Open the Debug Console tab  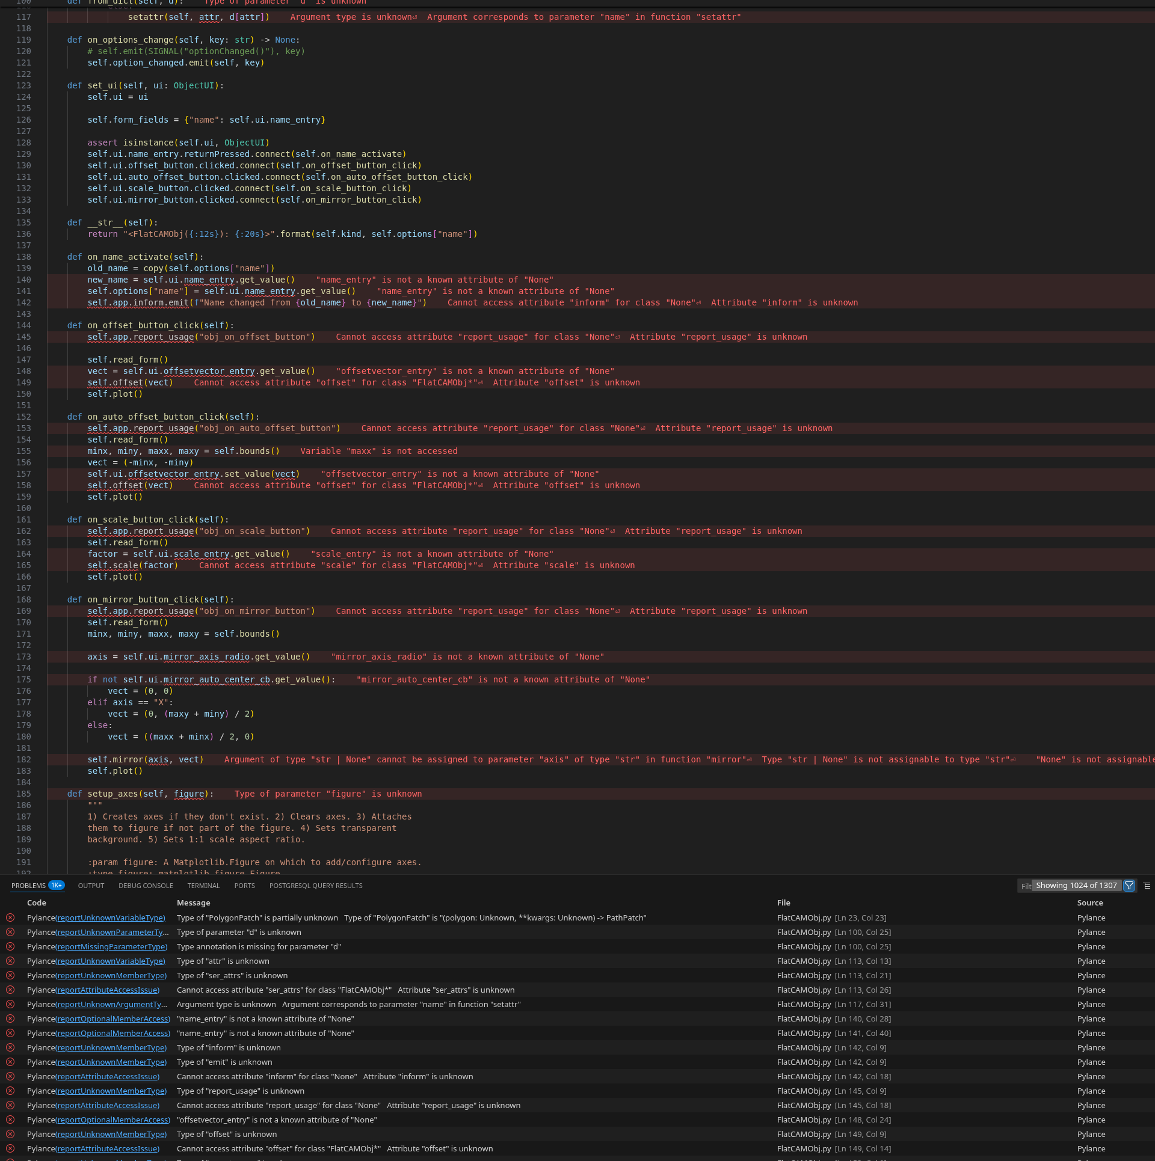(146, 886)
